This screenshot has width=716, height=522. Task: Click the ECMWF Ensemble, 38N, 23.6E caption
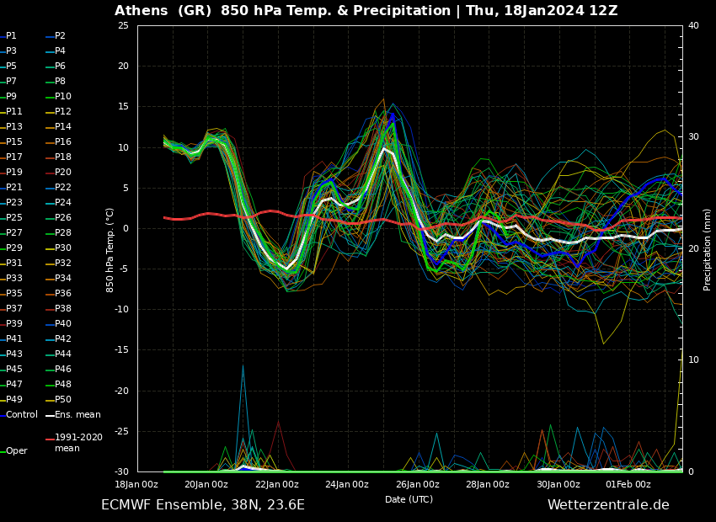pos(203,505)
